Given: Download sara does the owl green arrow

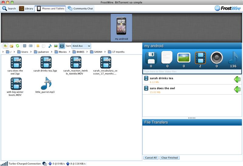Looking at the screenshot, I should [x=237, y=89].
